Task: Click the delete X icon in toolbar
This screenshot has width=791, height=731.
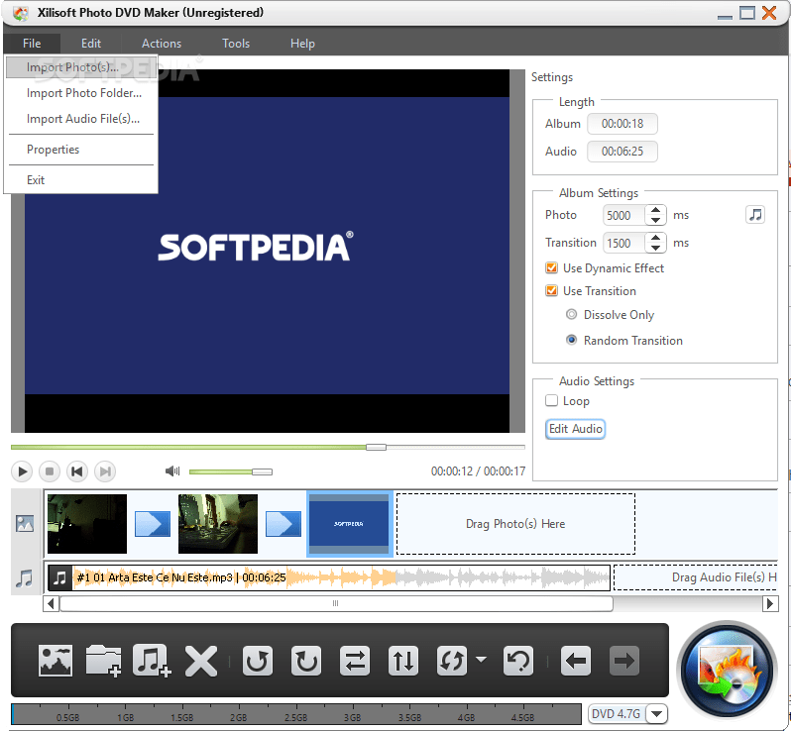Action: (201, 661)
